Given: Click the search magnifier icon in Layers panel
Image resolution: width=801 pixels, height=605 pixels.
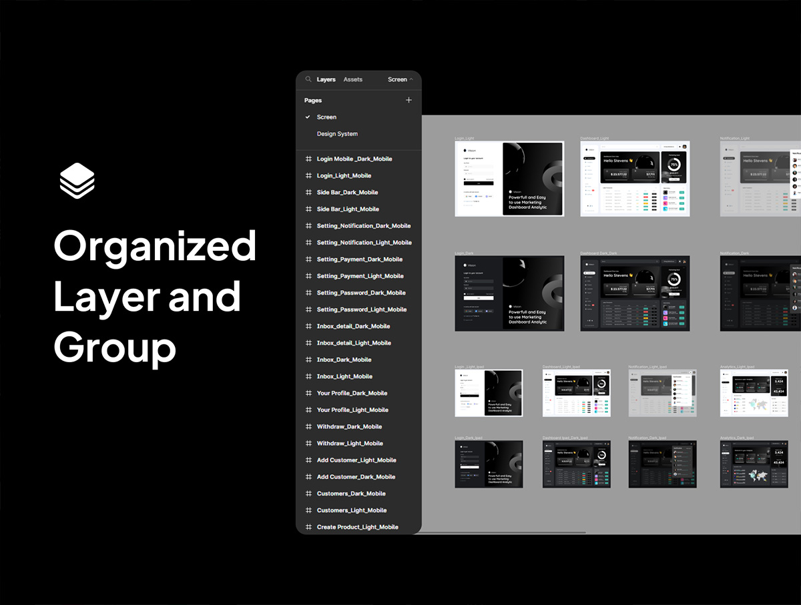Looking at the screenshot, I should (308, 79).
